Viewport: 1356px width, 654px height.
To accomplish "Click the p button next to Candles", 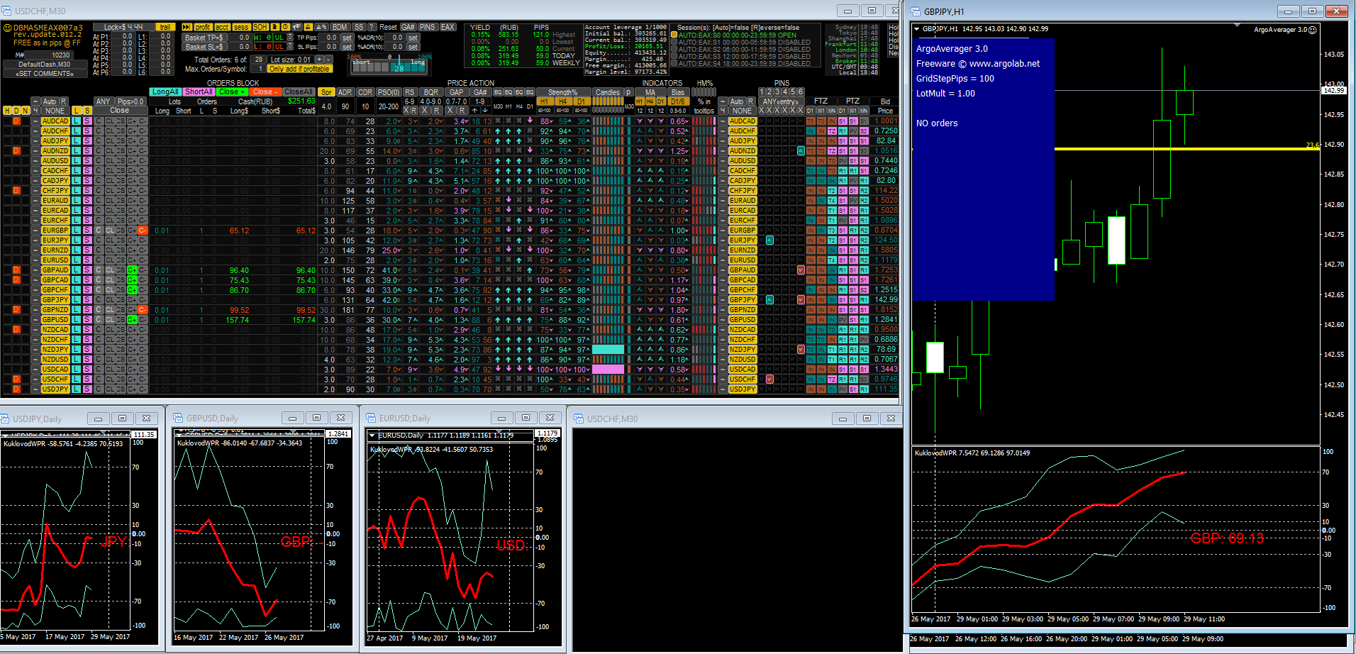I will (x=628, y=92).
